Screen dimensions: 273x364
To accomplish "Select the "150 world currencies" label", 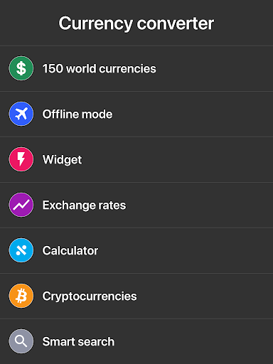I will (x=100, y=69).
